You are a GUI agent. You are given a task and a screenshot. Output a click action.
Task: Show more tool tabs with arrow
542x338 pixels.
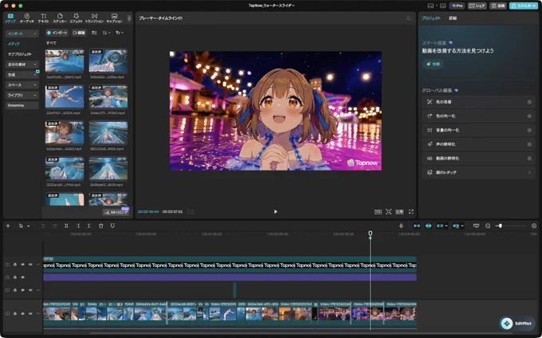(129, 18)
